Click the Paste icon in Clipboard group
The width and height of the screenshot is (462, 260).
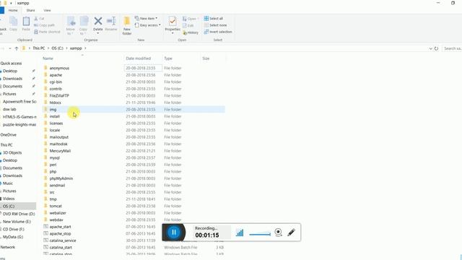tap(26, 24)
